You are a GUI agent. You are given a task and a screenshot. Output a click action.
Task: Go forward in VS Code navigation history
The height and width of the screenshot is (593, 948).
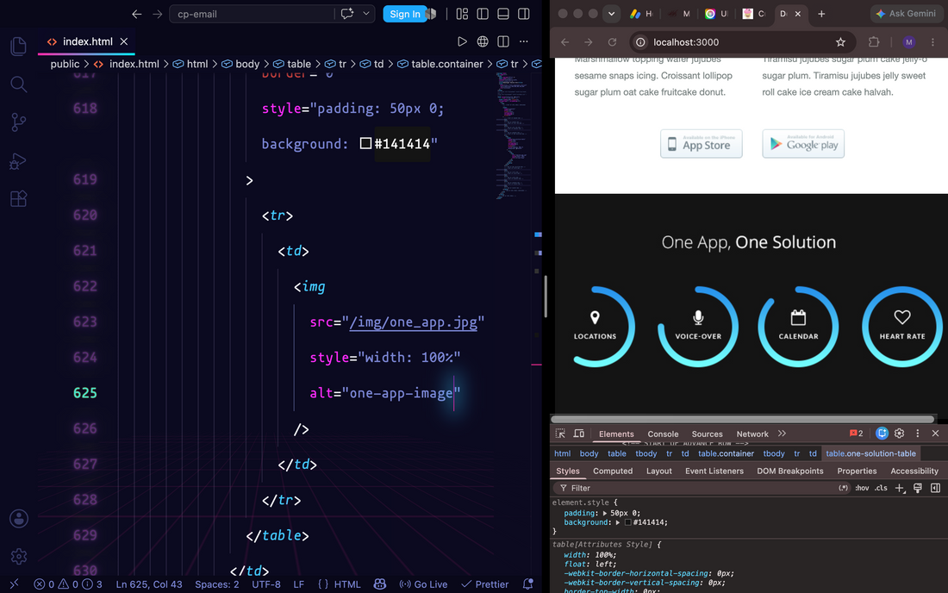tap(157, 14)
